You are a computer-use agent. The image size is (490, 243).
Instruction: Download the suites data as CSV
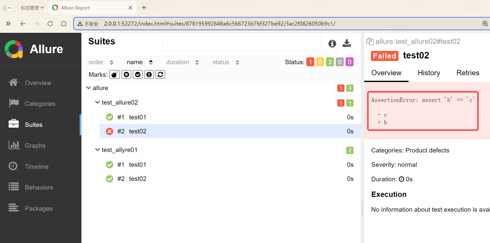347,43
